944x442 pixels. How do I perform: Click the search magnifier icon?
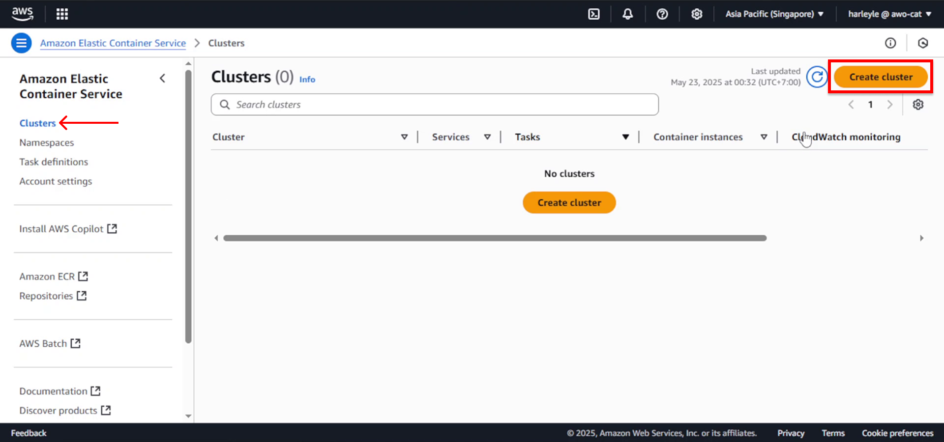[x=225, y=105]
